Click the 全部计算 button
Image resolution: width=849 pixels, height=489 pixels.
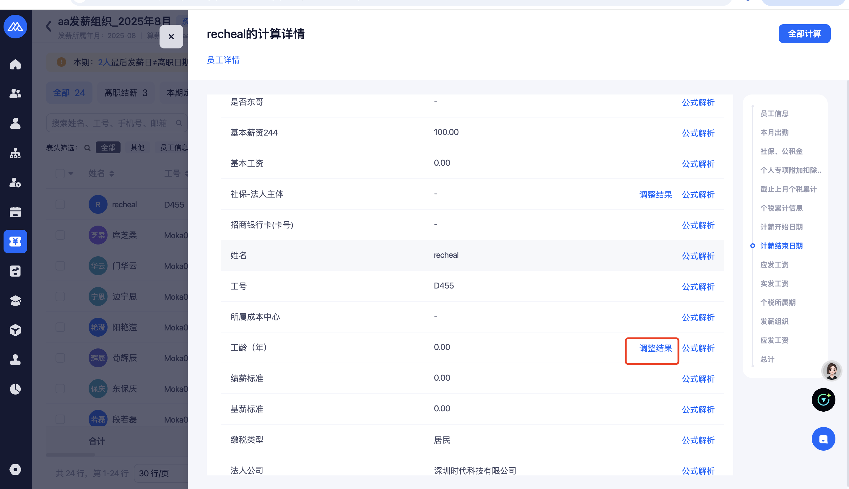click(x=804, y=34)
